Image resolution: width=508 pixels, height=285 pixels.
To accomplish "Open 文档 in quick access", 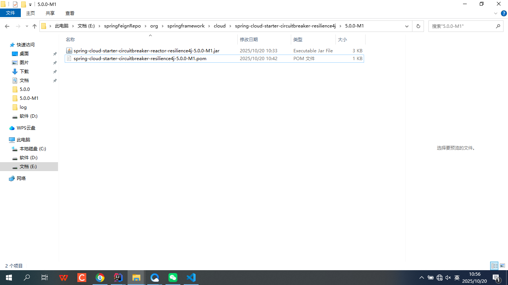I will pos(24,80).
